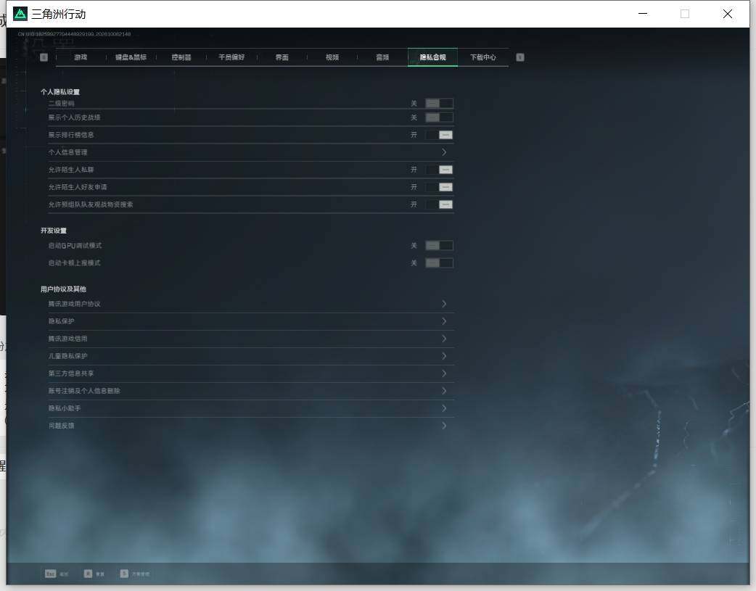
Task: Click the chevron next to 腾讯游戏信用
Action: 444,339
